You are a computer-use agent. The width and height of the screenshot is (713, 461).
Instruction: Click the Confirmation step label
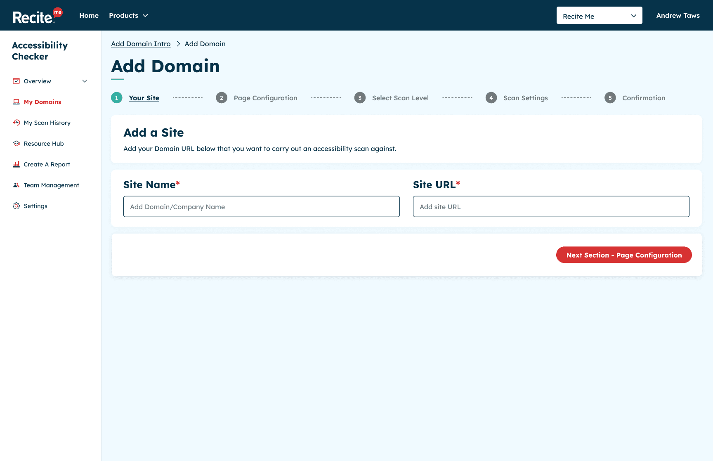point(644,98)
